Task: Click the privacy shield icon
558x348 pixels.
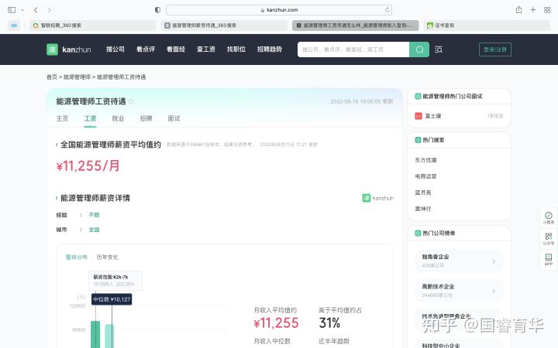Action: coord(157,10)
